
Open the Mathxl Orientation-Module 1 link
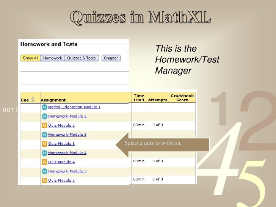tap(74, 107)
